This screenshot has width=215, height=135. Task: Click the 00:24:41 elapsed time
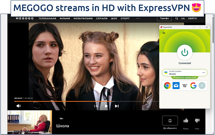point(18,98)
